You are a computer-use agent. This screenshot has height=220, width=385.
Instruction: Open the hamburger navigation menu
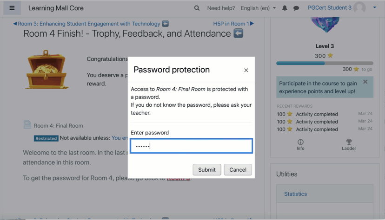click(x=12, y=8)
